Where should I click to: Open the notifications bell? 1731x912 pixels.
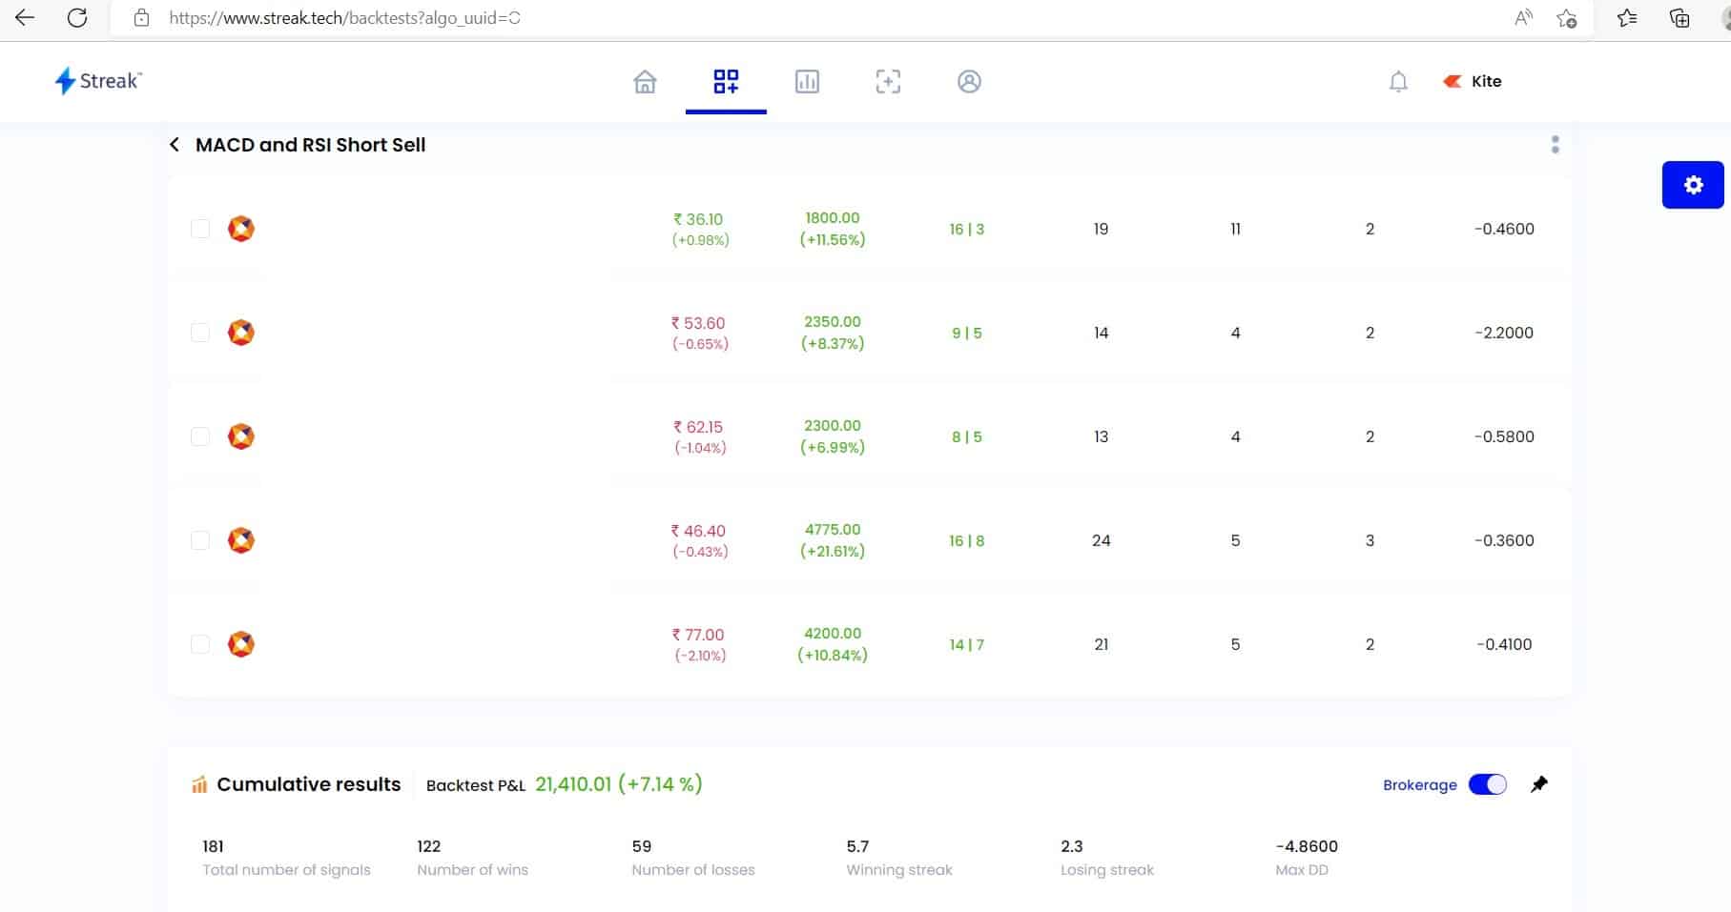1397,82
